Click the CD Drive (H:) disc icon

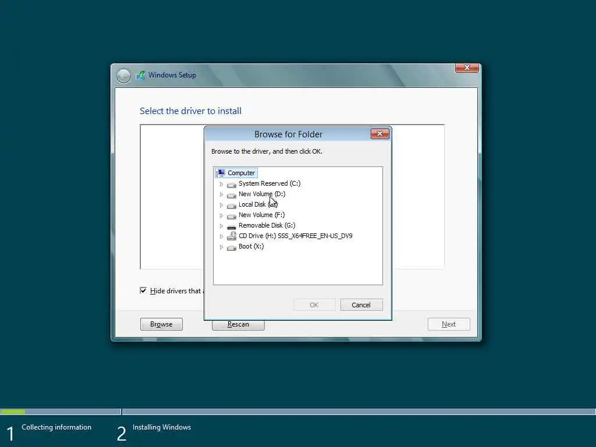[x=232, y=236]
